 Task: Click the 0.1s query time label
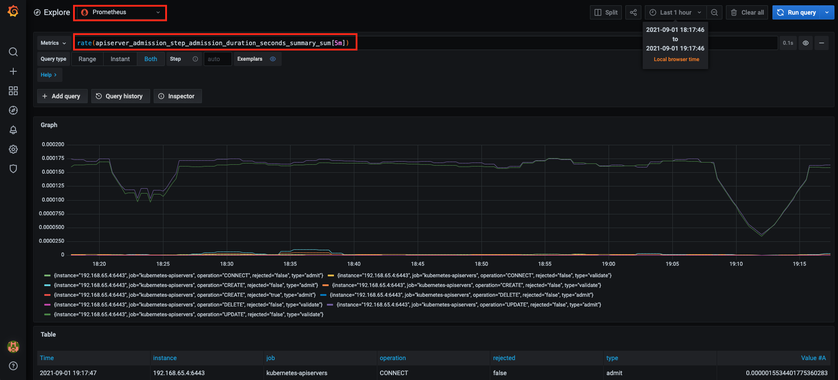coord(788,43)
